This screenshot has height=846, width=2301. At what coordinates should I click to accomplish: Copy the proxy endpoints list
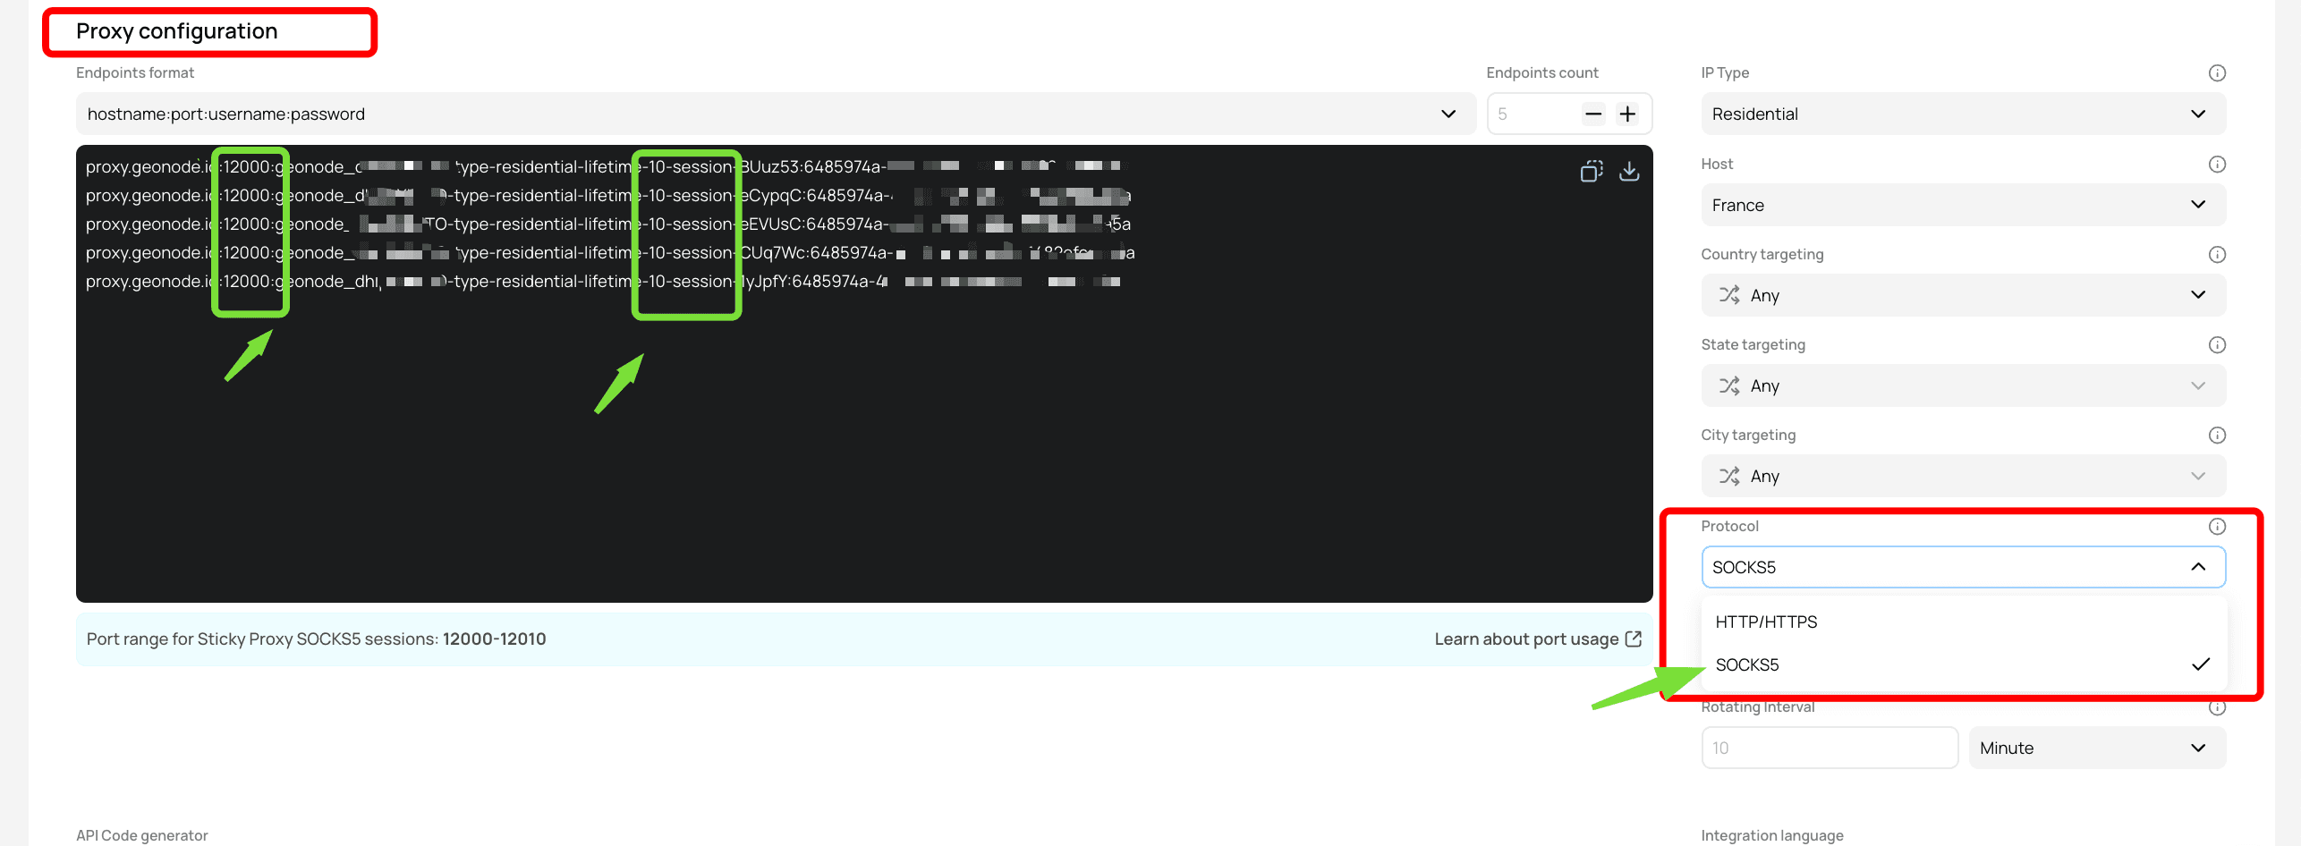pos(1592,170)
